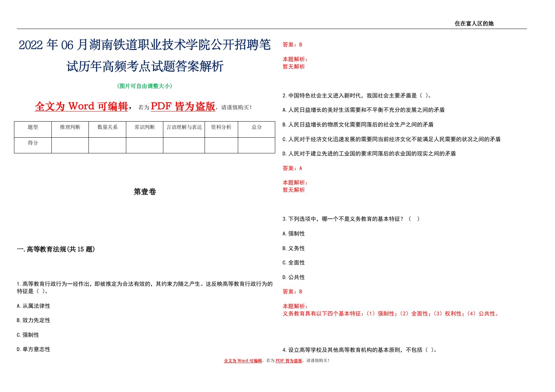The width and height of the screenshot is (555, 392).
Task: Click answer 答案:B for question 3
Action: [x=292, y=292]
